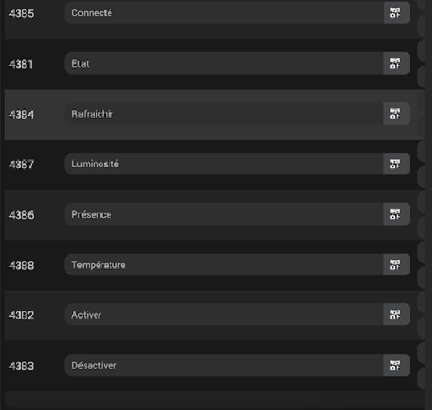Click into the Etat name field
The height and width of the screenshot is (410, 432).
point(224,64)
